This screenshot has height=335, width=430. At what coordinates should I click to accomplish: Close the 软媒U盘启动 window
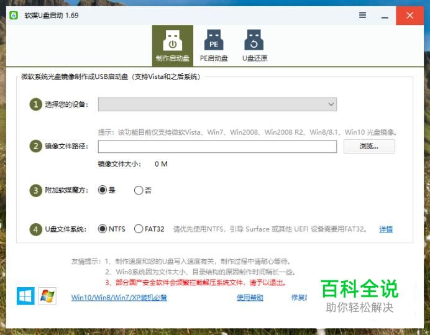coord(409,16)
